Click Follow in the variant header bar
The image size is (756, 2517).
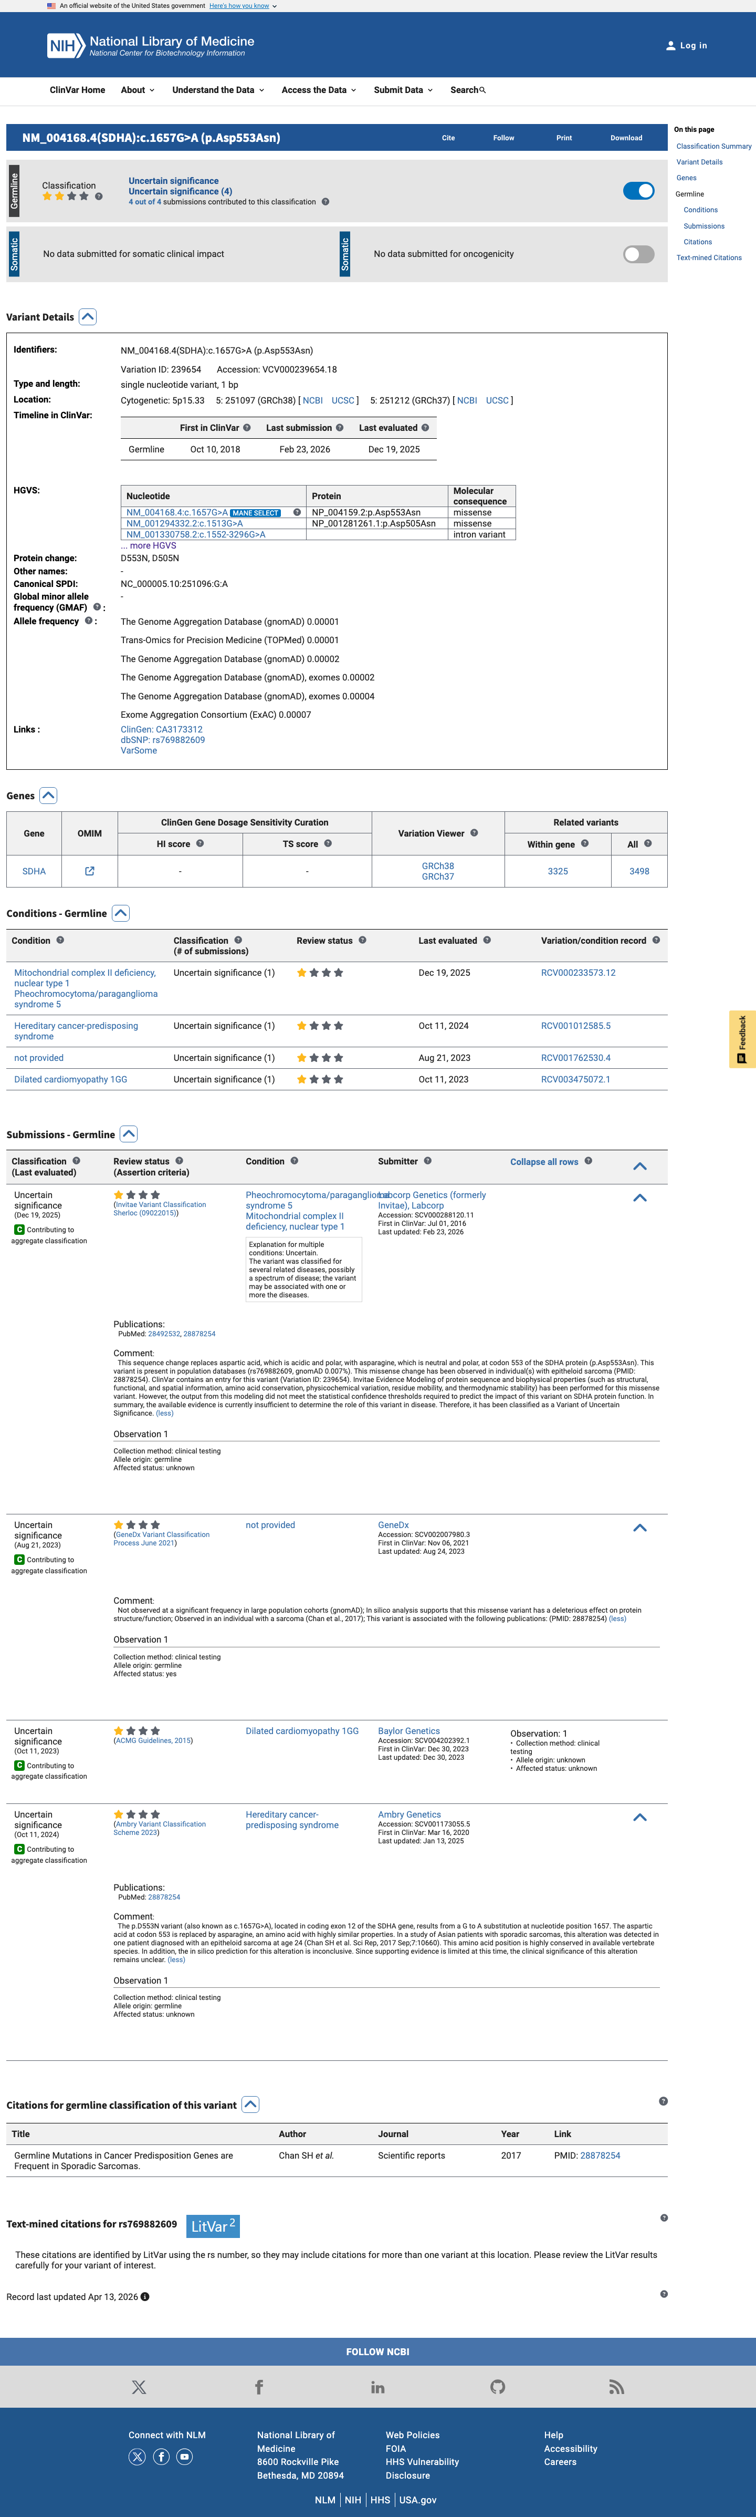(x=504, y=138)
